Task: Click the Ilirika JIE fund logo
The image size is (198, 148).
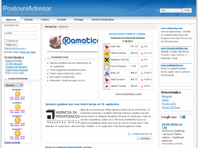Action: [x=106, y=73]
